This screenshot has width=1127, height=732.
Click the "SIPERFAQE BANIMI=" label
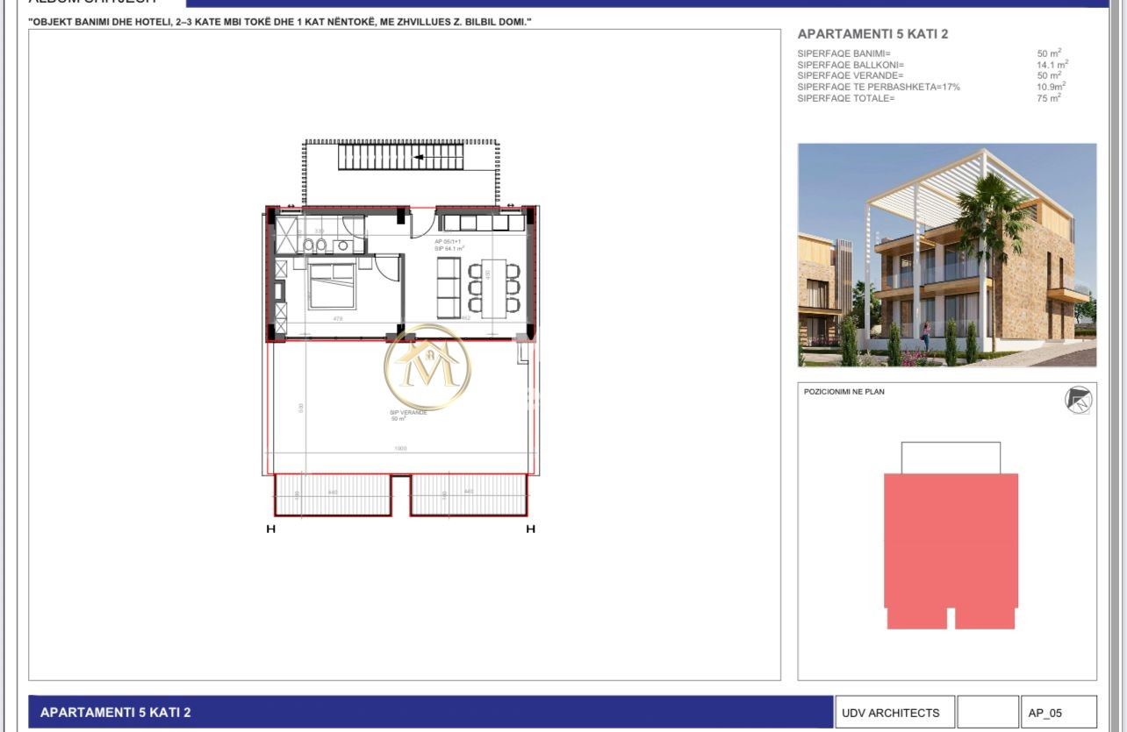843,54
